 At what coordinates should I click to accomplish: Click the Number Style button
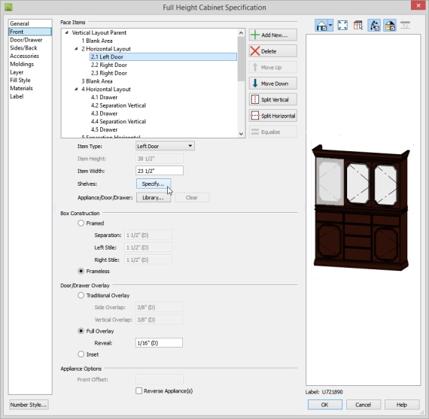pyautogui.click(x=29, y=405)
